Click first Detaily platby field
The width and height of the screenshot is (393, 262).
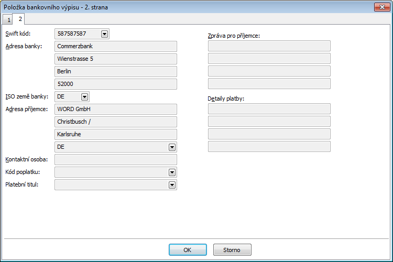coord(269,109)
